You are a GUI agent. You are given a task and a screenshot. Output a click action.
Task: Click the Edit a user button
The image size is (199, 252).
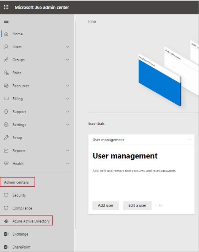137,205
